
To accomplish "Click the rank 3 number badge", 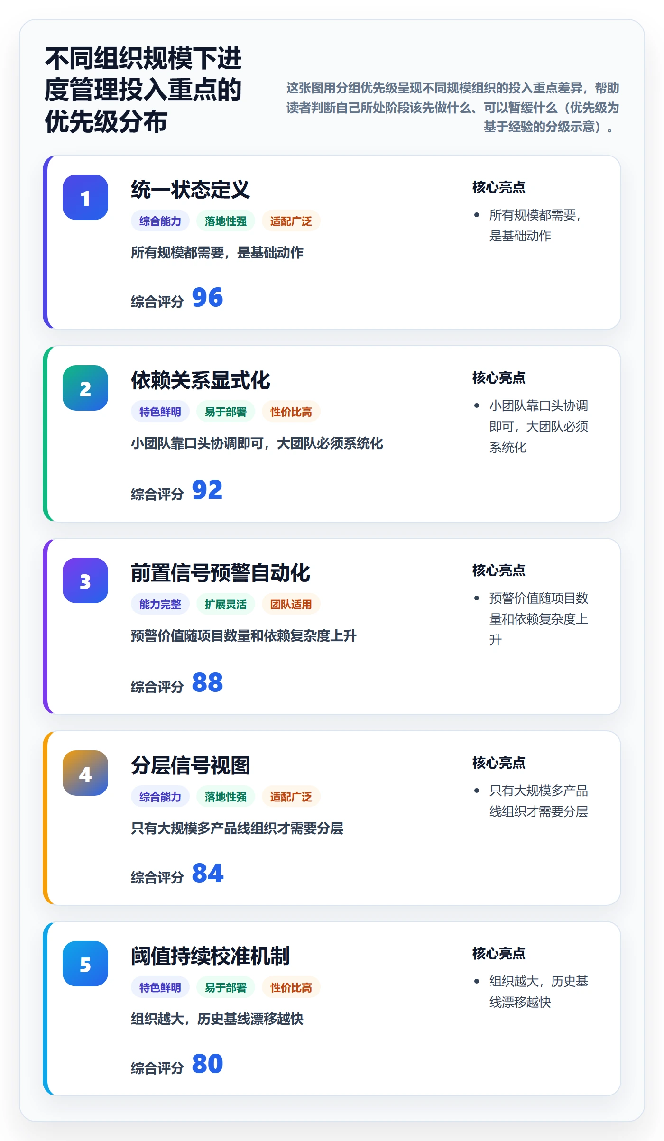I will coord(85,580).
